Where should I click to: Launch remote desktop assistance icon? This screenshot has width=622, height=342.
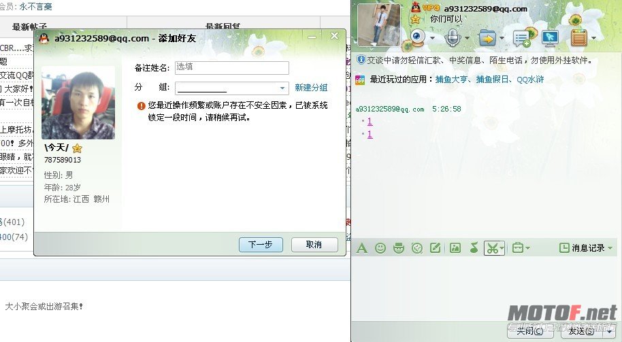point(550,38)
